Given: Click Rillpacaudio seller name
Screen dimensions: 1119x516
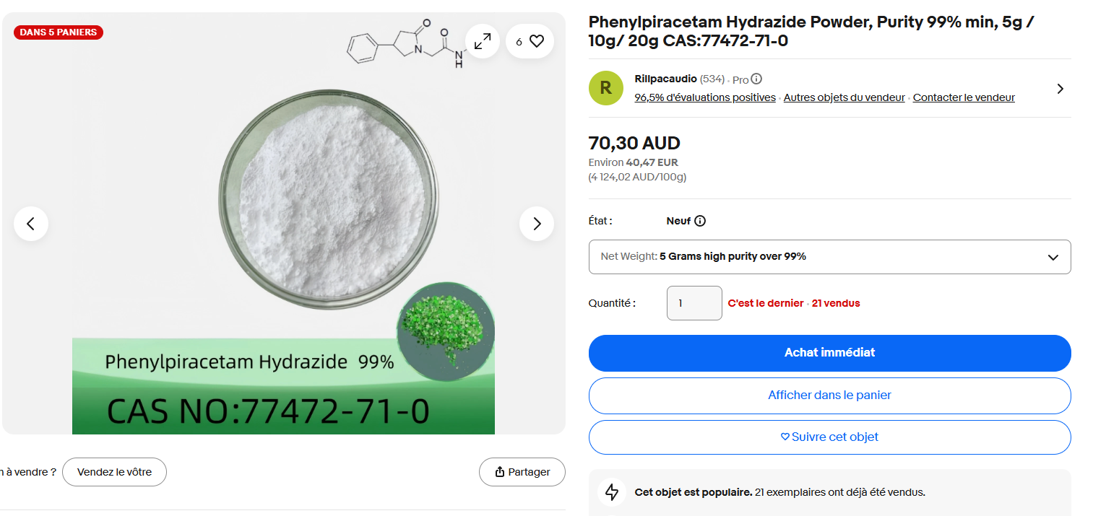Looking at the screenshot, I should point(665,79).
